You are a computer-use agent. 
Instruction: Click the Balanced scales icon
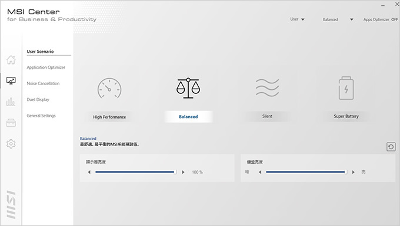[188, 88]
